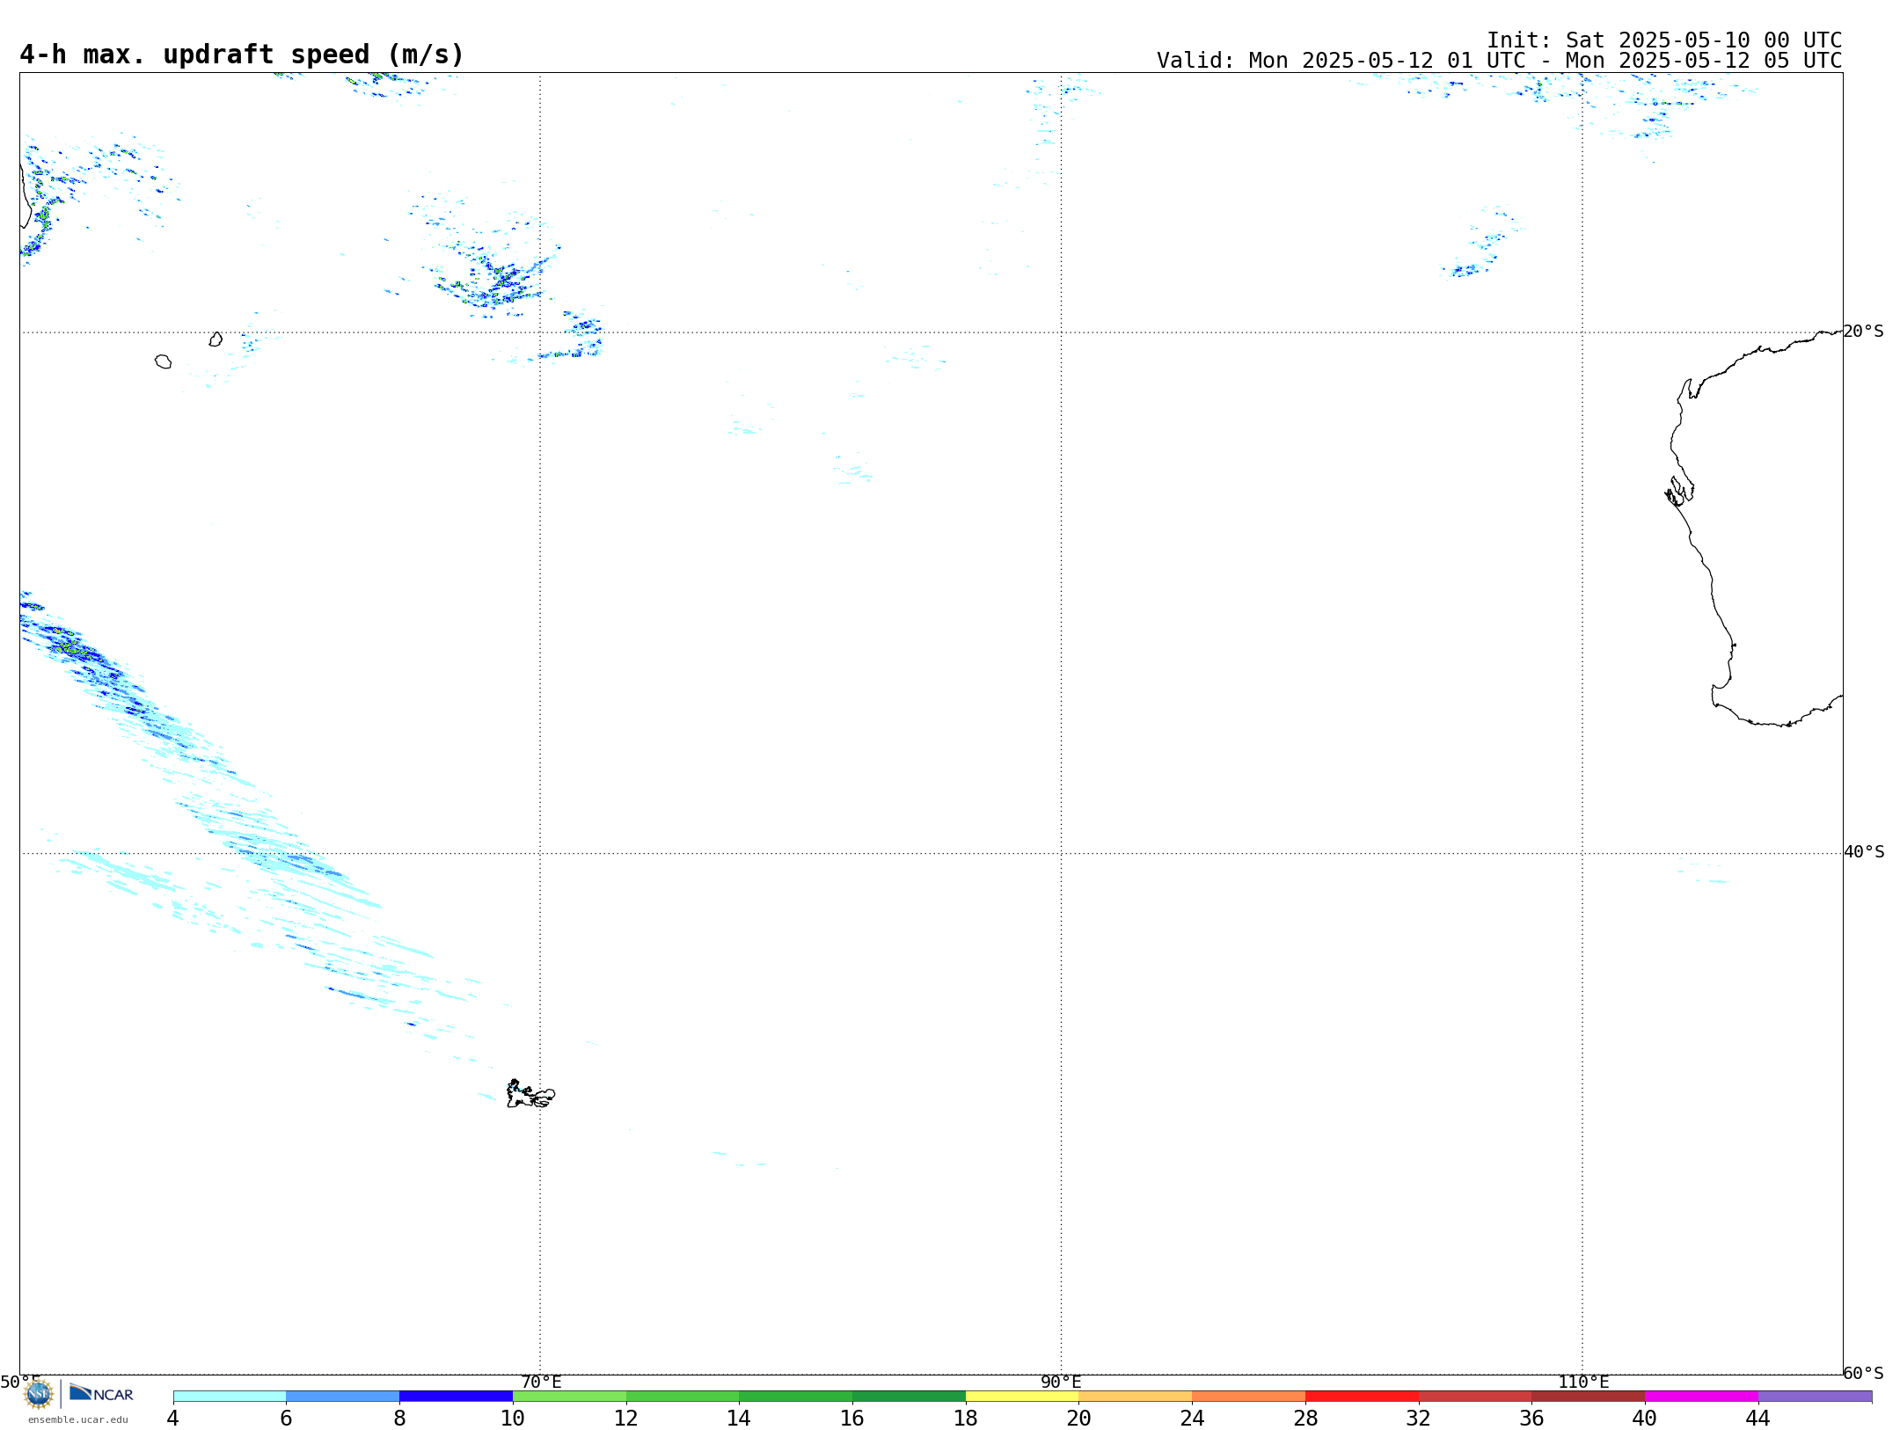The image size is (1900, 1430).
Task: Click the colorbar tick label 44
Action: click(x=1758, y=1419)
